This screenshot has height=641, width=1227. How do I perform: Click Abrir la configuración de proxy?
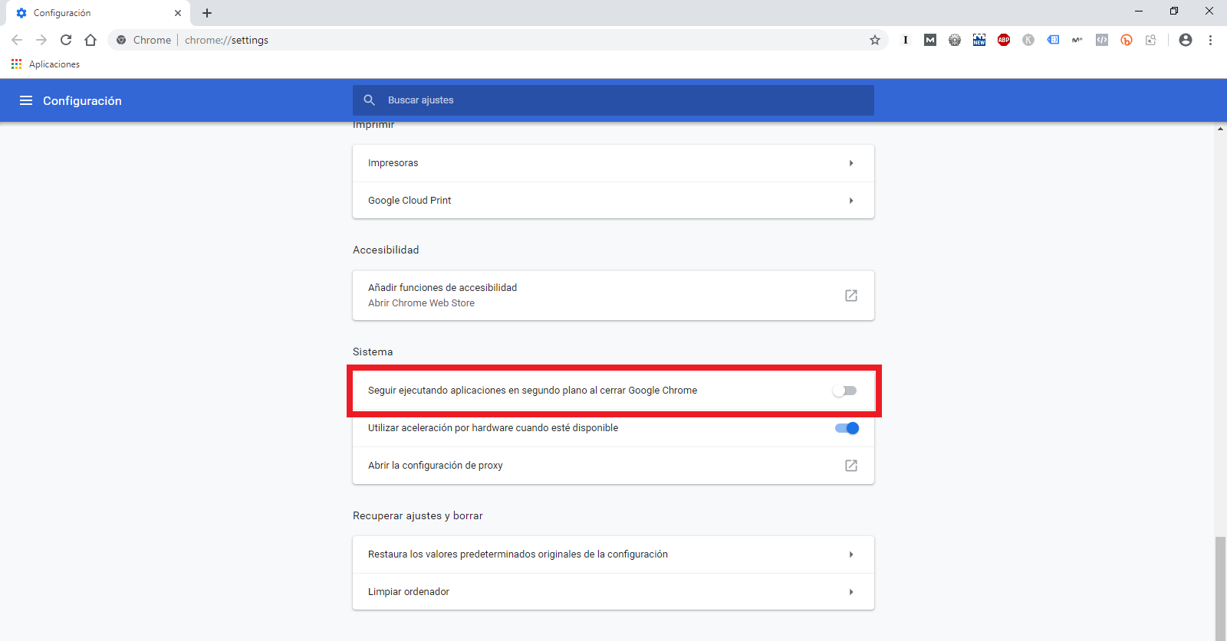tap(613, 466)
